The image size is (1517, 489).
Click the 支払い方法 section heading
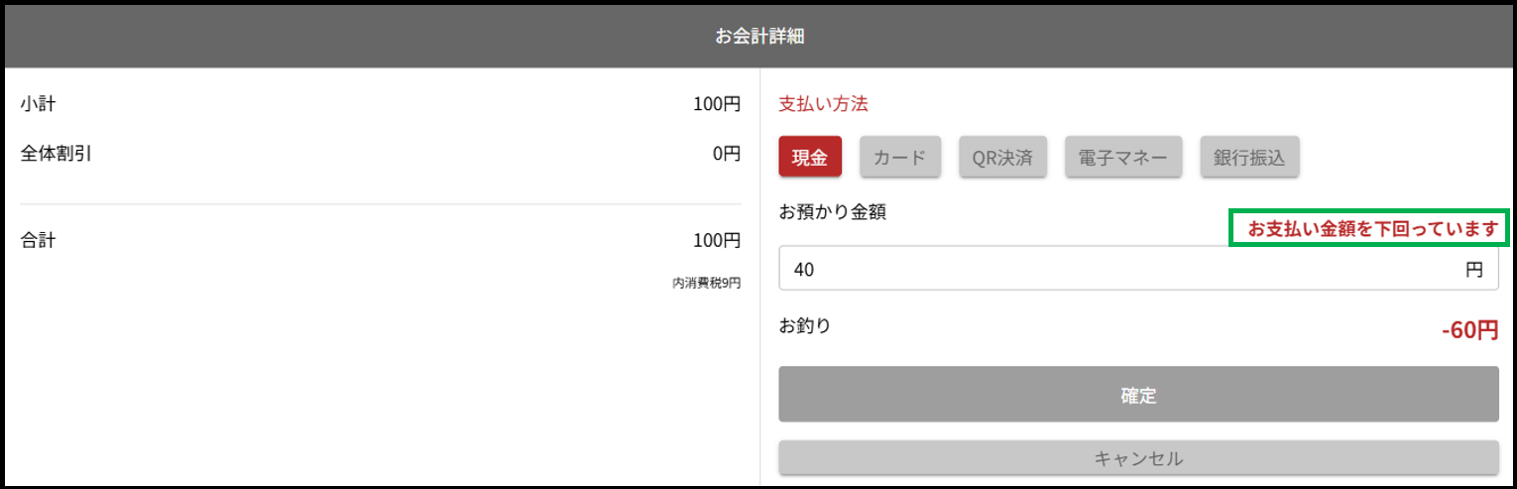(823, 104)
